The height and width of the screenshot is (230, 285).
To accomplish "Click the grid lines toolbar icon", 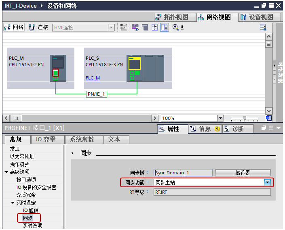I will pos(155,27).
